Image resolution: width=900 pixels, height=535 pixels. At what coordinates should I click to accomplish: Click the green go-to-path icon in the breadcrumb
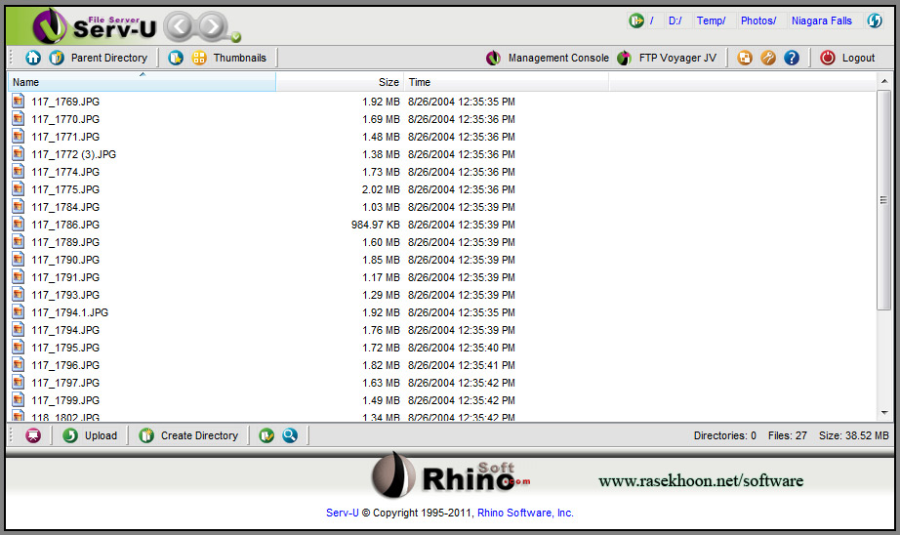click(x=636, y=21)
